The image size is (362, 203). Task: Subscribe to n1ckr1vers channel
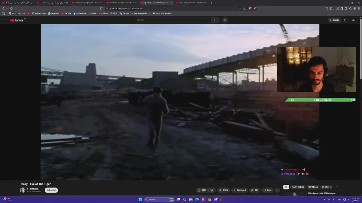[51, 190]
